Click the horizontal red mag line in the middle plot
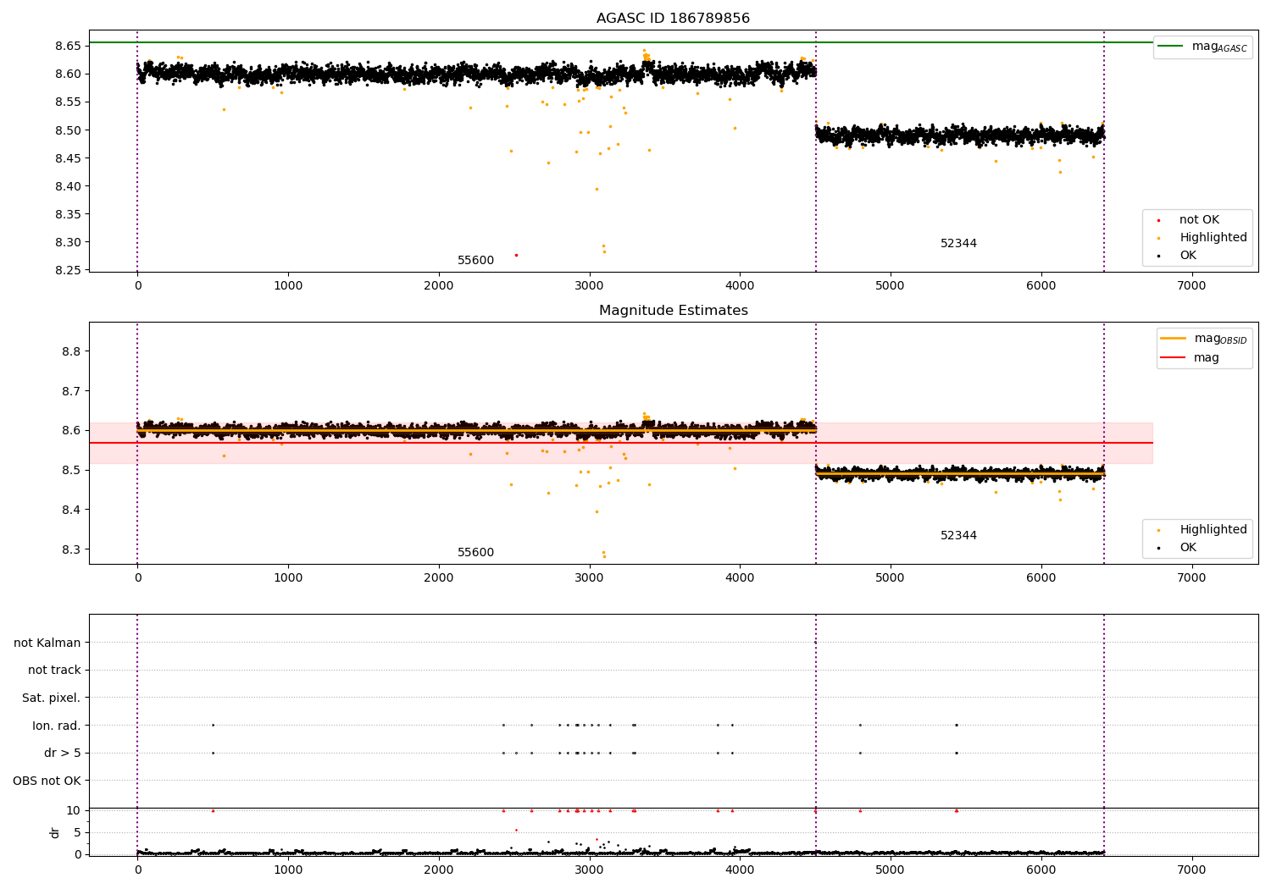Image resolution: width=1271 pixels, height=889 pixels. (621, 443)
